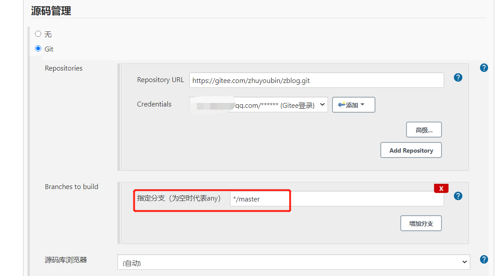The height and width of the screenshot is (276, 504).
Task: Select the 无 radio button
Action: pos(38,34)
